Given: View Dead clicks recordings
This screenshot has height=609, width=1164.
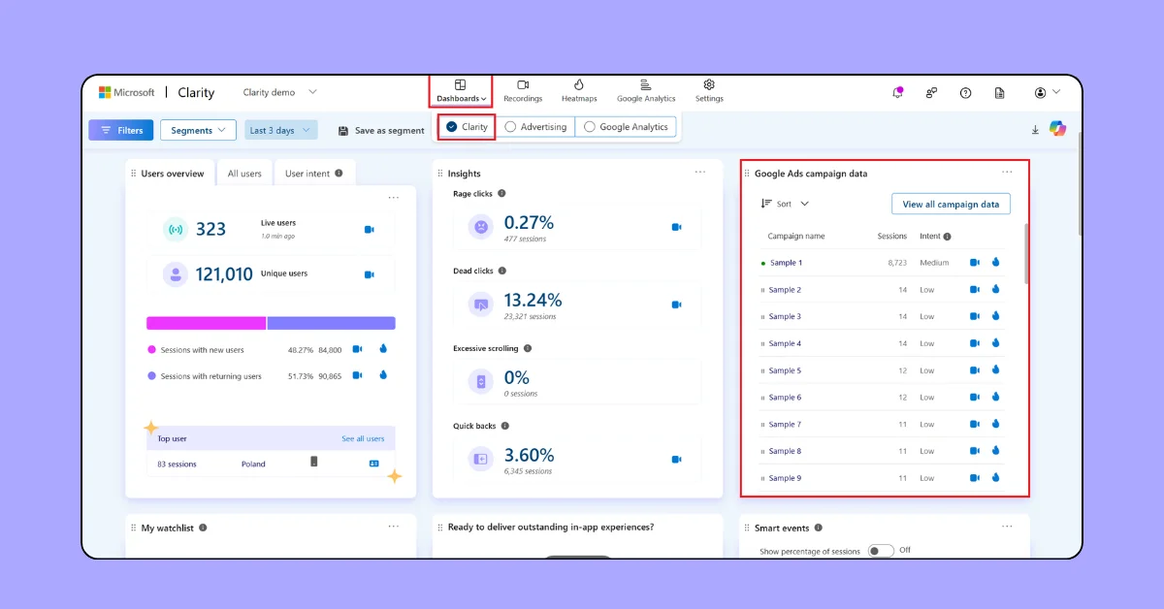Looking at the screenshot, I should pyautogui.click(x=676, y=304).
